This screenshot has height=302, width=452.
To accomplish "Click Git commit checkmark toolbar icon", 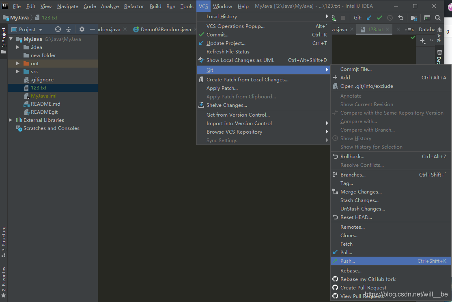I will (379, 18).
